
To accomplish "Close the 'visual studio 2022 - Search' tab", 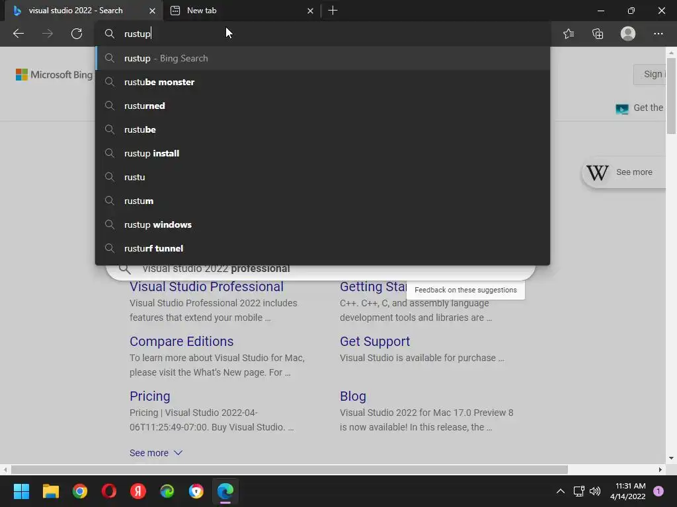I will [152, 11].
